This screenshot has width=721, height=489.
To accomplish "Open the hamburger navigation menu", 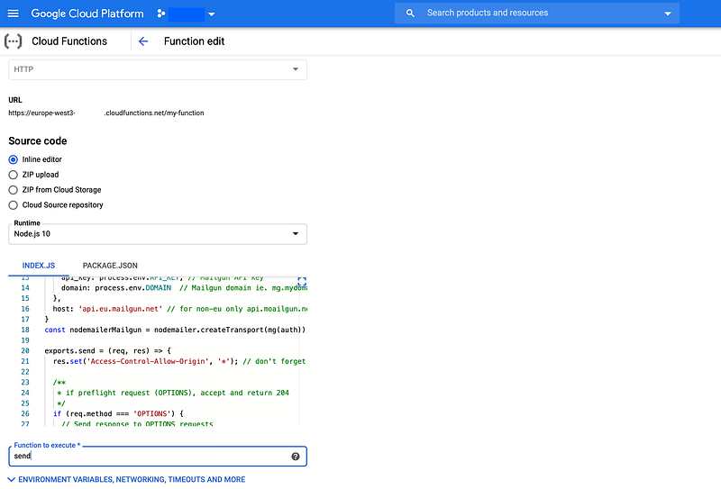I will pyautogui.click(x=14, y=14).
